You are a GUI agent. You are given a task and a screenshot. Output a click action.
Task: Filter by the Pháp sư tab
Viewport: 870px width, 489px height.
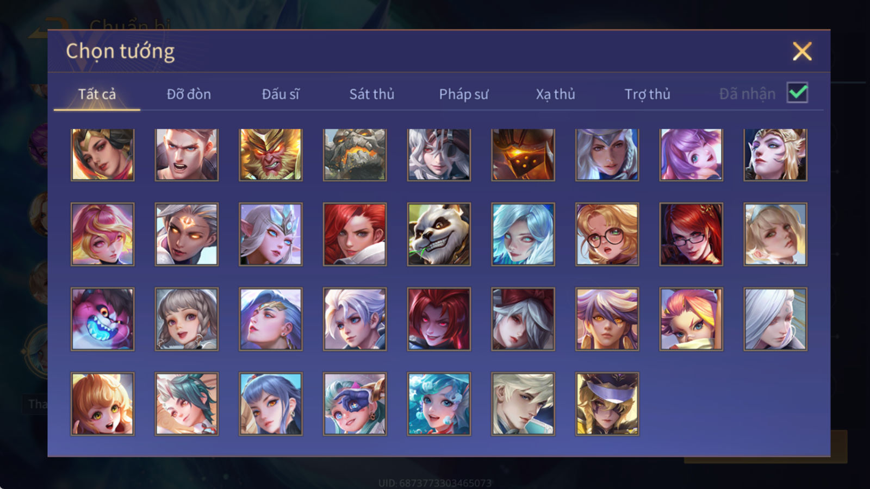click(464, 94)
